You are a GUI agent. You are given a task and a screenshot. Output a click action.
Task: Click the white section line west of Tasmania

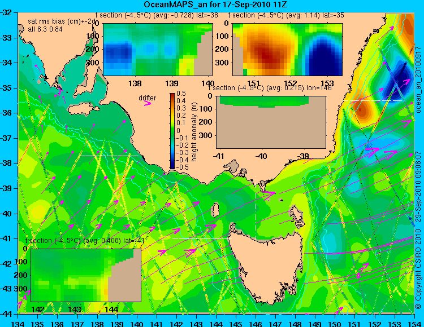(x=202, y=238)
